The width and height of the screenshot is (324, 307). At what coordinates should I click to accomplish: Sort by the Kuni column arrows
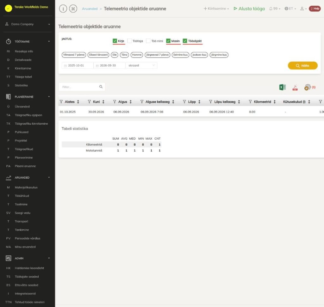(103, 102)
